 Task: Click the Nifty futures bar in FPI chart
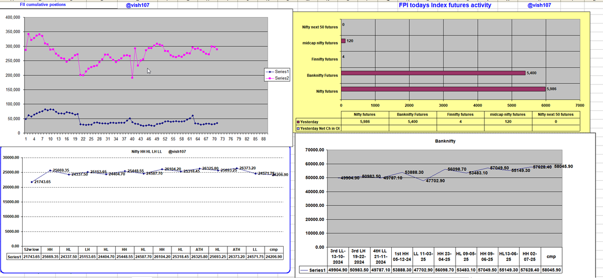[x=443, y=89]
